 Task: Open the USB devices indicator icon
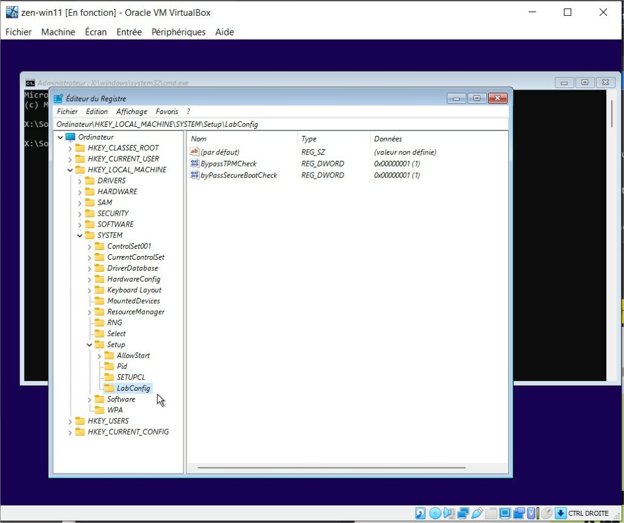pos(477,513)
